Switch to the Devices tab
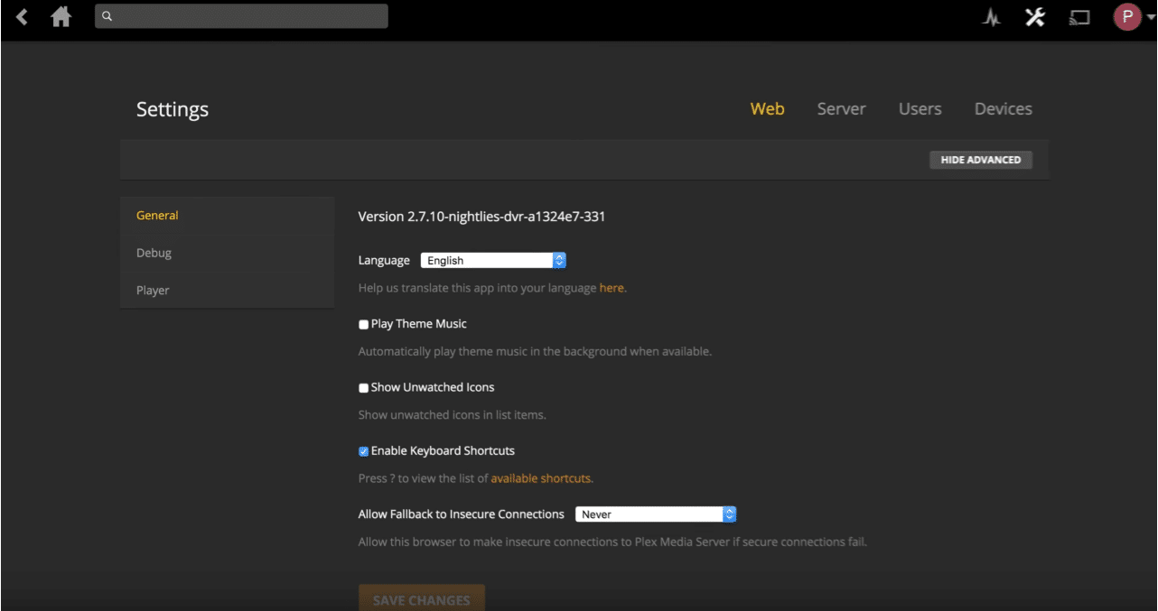The width and height of the screenshot is (1158, 611). point(1003,108)
